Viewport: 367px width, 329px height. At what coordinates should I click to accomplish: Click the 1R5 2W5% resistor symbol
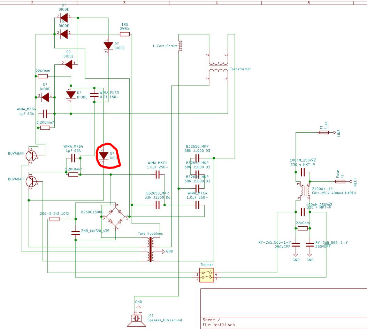point(125,34)
